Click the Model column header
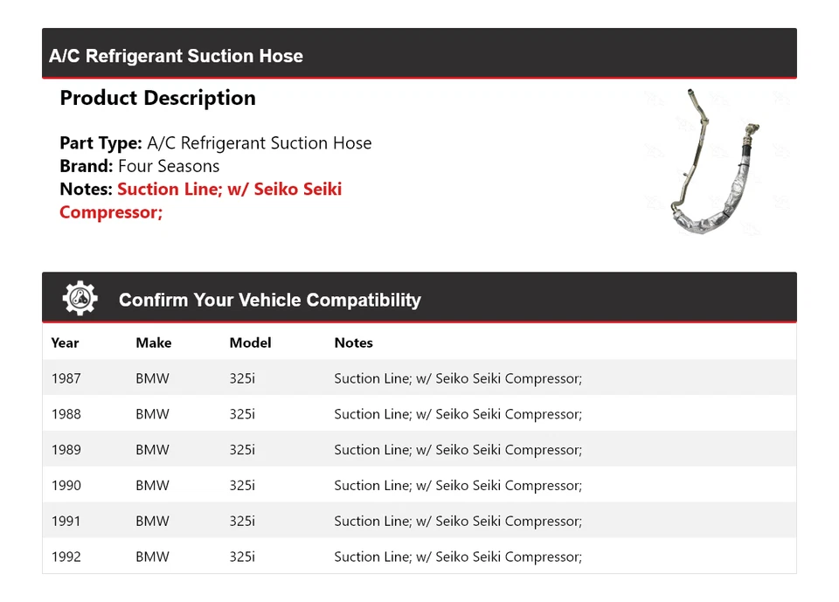This screenshot has width=839, height=602. pos(250,343)
